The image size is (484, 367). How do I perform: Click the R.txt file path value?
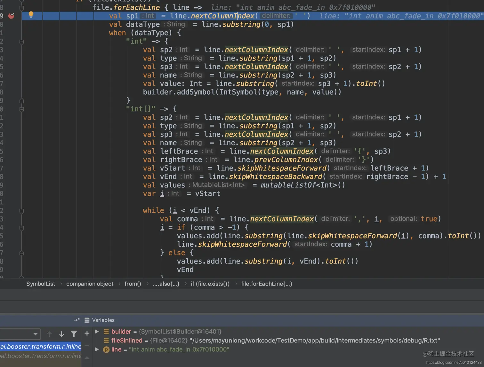point(315,340)
